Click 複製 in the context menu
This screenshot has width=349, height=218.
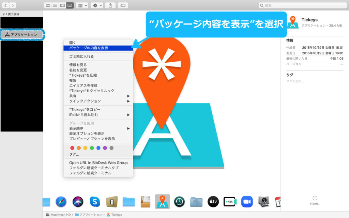(98, 80)
